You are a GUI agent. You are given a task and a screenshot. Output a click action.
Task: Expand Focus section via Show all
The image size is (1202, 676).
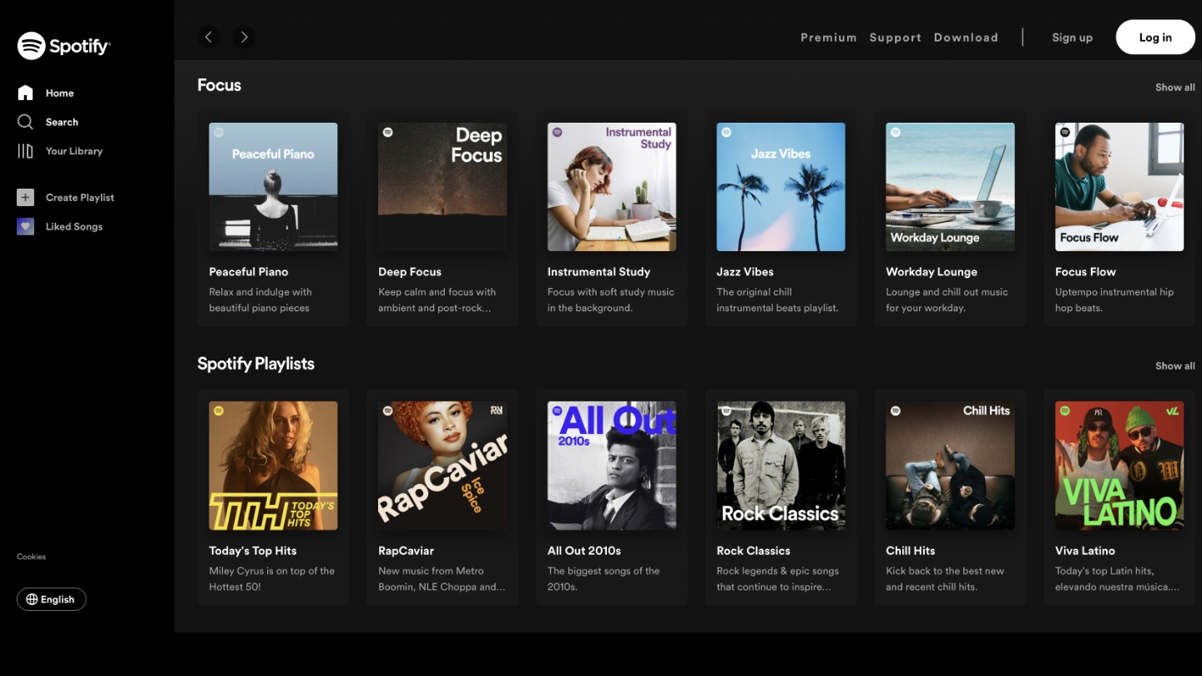tap(1174, 87)
